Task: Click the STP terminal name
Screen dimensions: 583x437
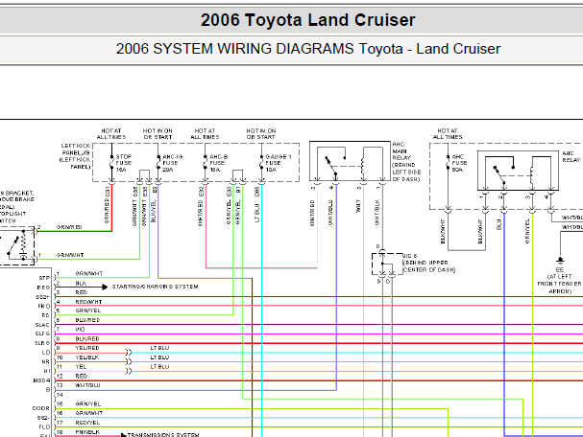Action: pyautogui.click(x=44, y=278)
